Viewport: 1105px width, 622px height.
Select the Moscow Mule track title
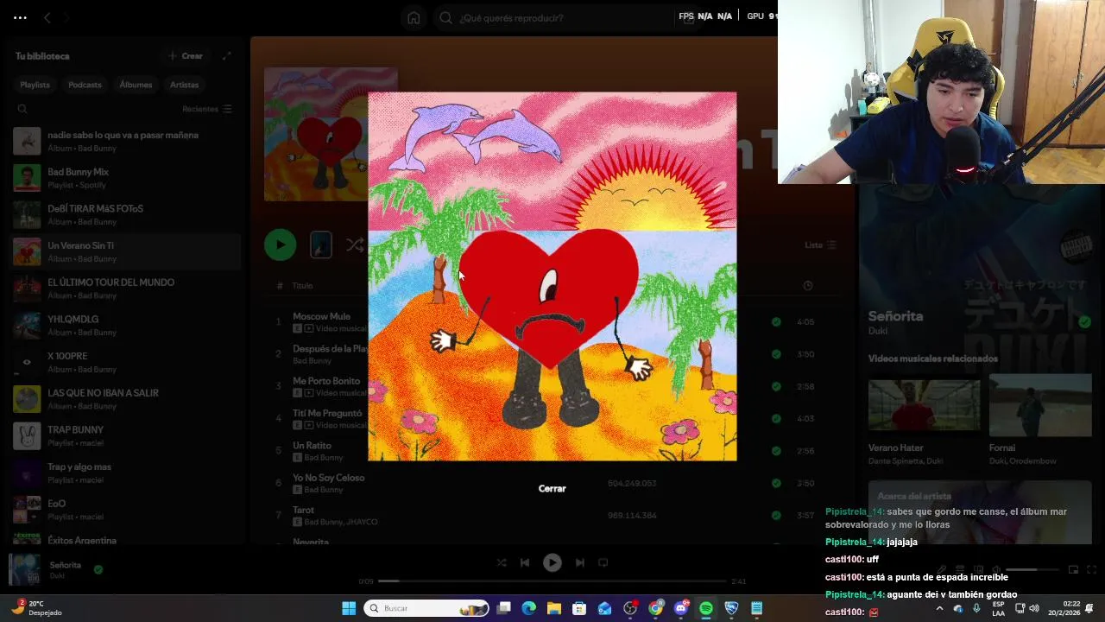(321, 316)
